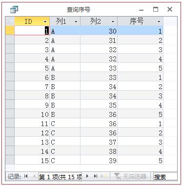Screen dimensions: 182x186
Task: Click the previous record arrow
Action: 34,176
